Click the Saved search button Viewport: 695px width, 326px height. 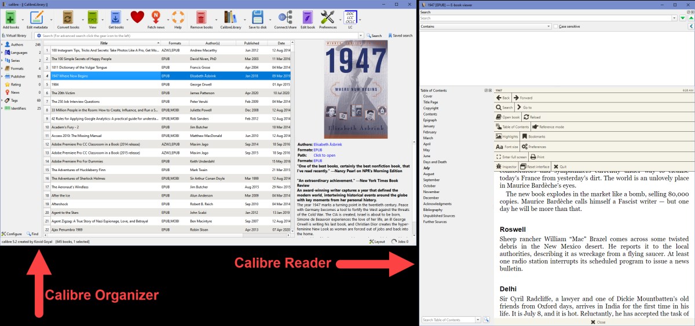(400, 35)
